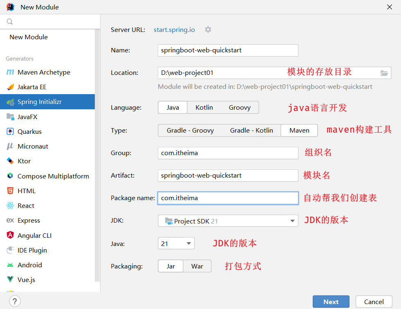Select IDE Plugin text label
Image resolution: width=401 pixels, height=309 pixels.
[32, 250]
